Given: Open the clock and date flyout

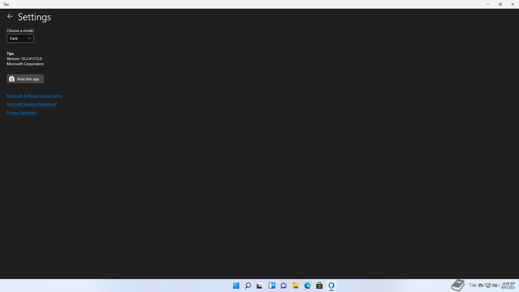Looking at the screenshot, I should coord(508,286).
